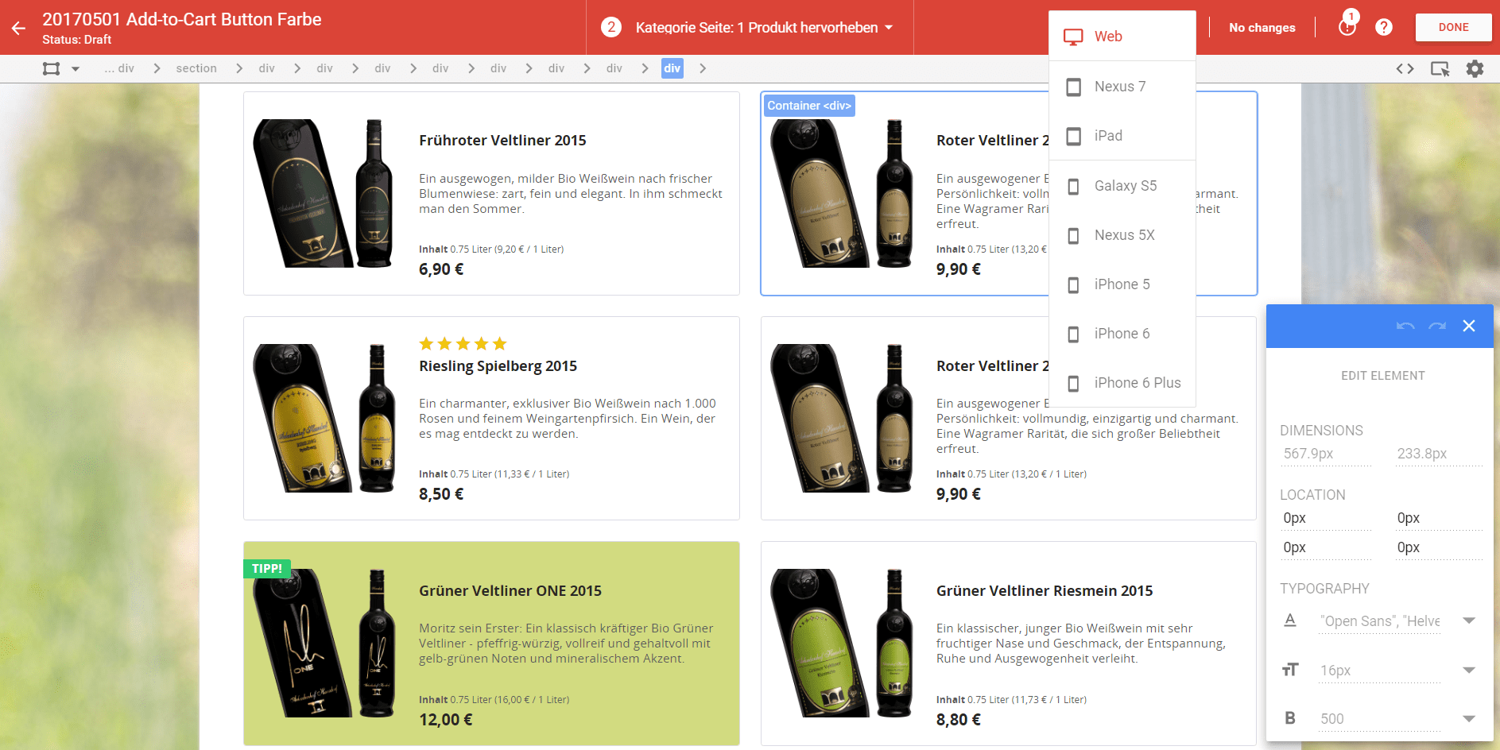Close the Edit Element panel
This screenshot has width=1500, height=750.
[1469, 326]
